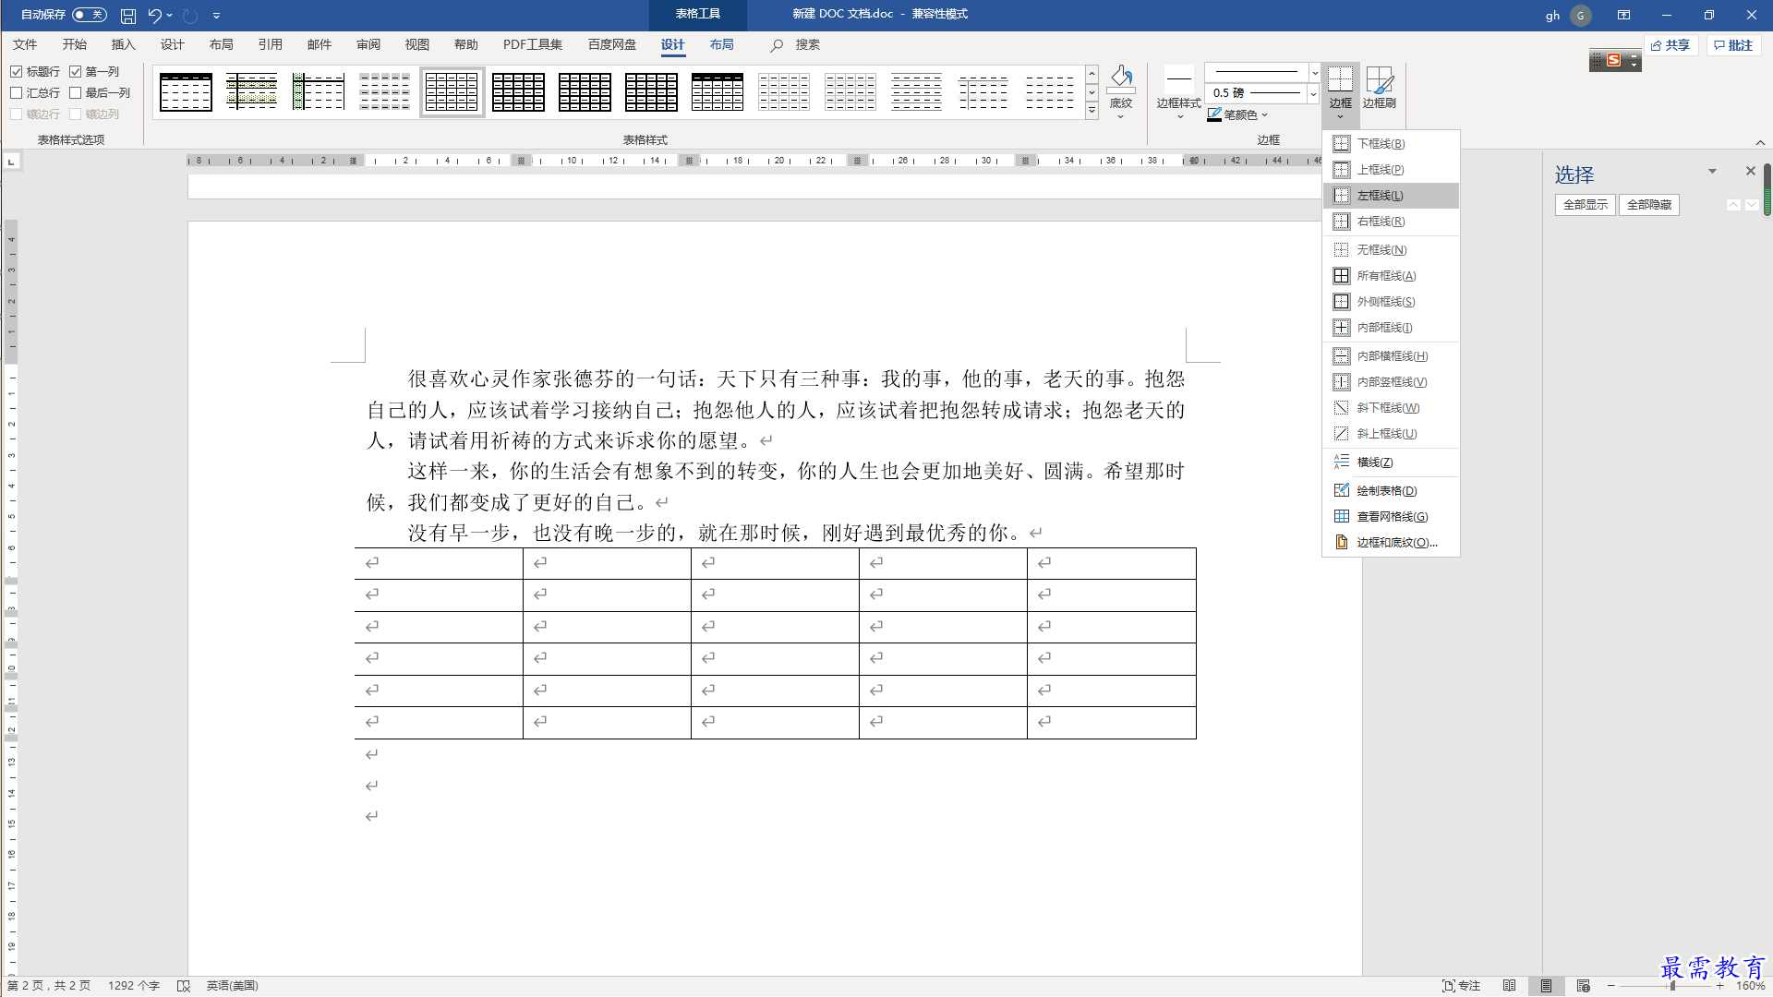Enable the Last Column (最后一列) checkbox

[x=75, y=93]
